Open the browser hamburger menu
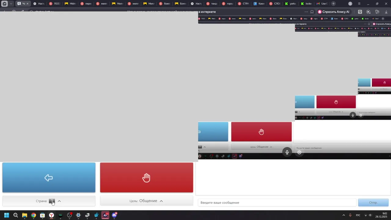 pyautogui.click(x=359, y=4)
